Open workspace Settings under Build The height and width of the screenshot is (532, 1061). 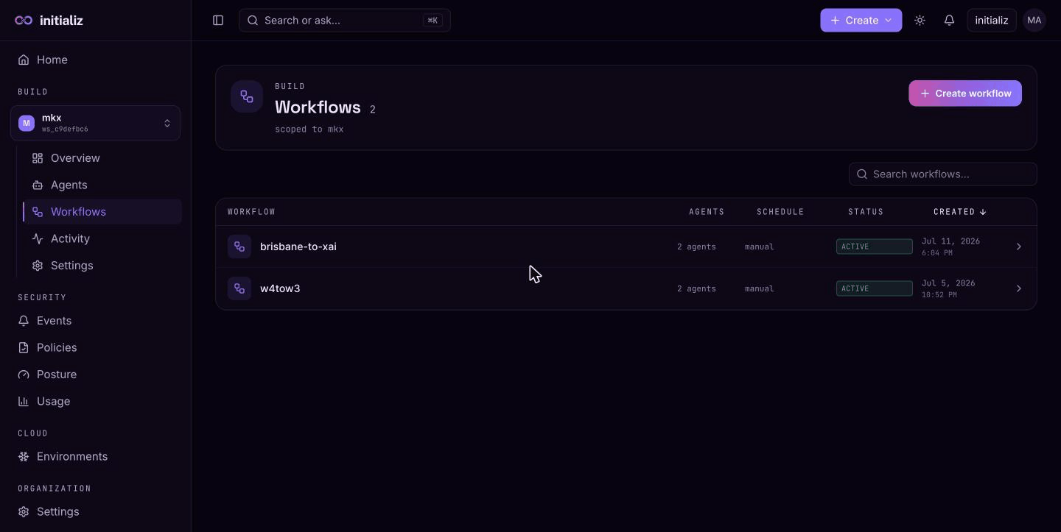pyautogui.click(x=102, y=266)
